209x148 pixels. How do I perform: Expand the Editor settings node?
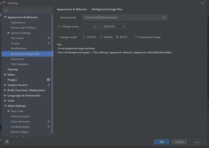click(5, 75)
